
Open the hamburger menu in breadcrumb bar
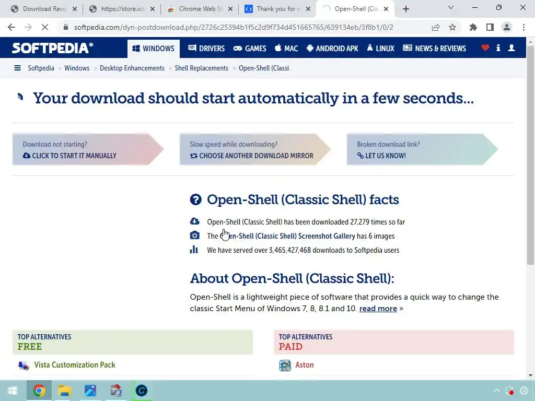17,68
